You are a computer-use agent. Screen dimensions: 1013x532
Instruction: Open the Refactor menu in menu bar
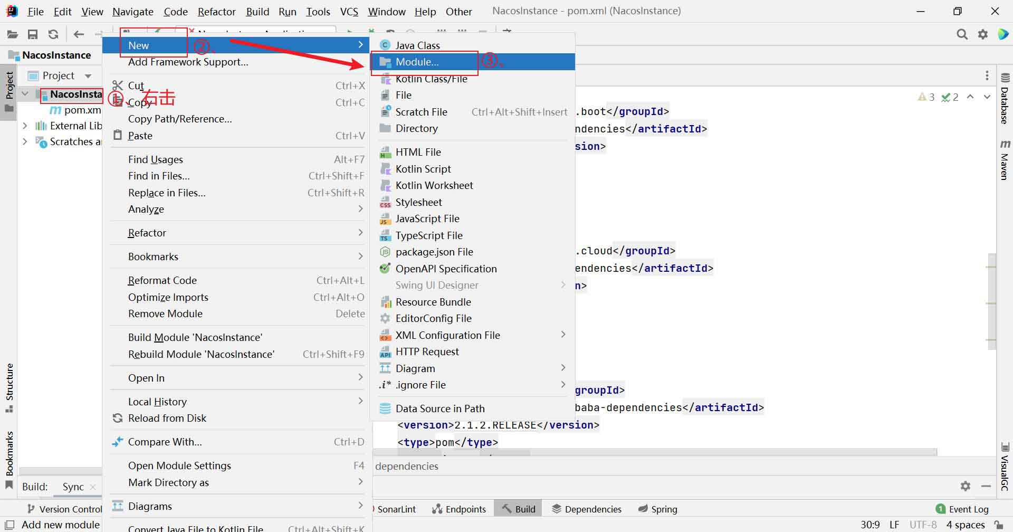pyautogui.click(x=216, y=12)
